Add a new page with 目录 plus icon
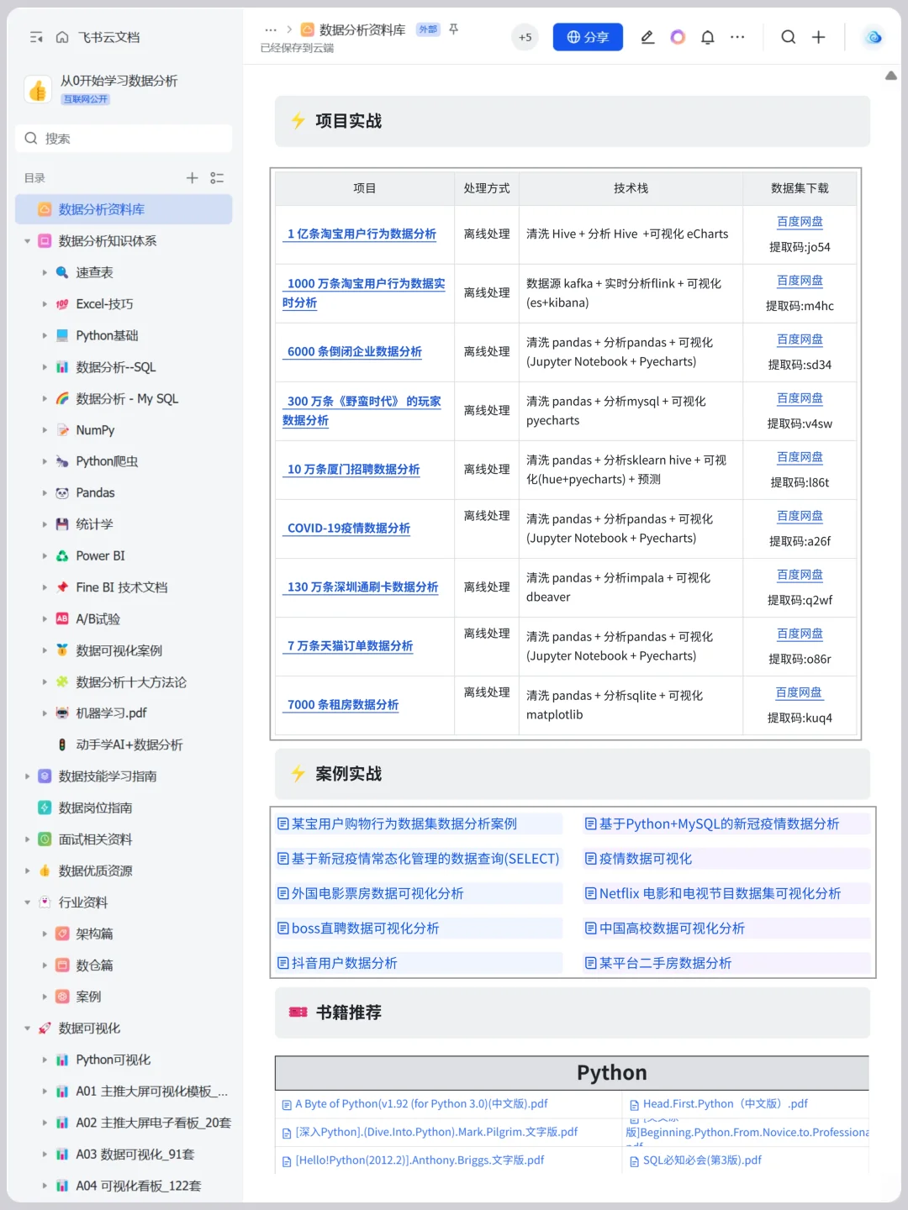 tap(192, 177)
